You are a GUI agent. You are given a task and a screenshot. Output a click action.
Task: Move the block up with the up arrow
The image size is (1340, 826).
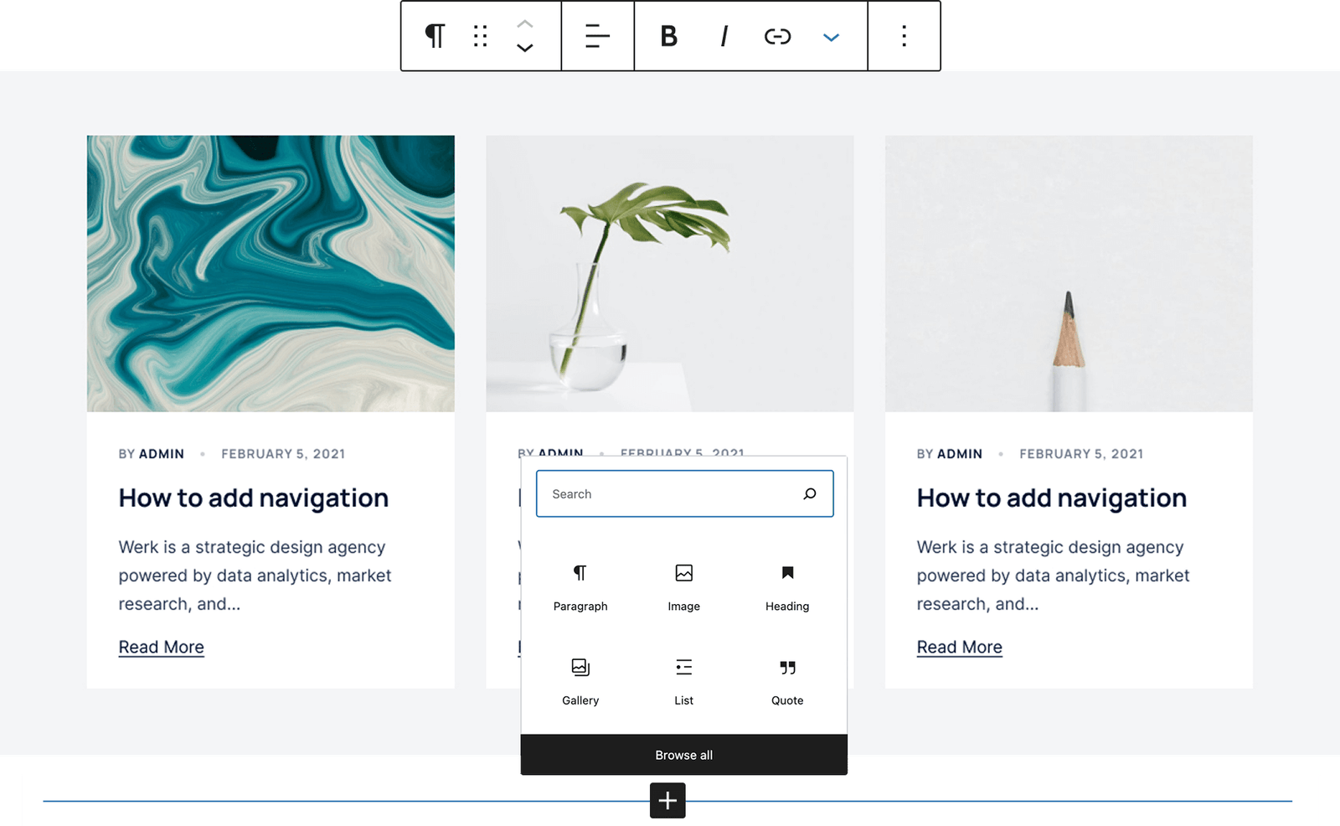[524, 25]
